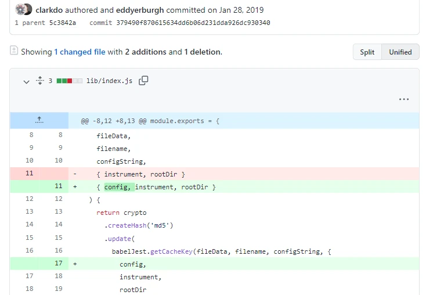Click the plus marker on line 17
The image size is (426, 295).
pos(75,264)
